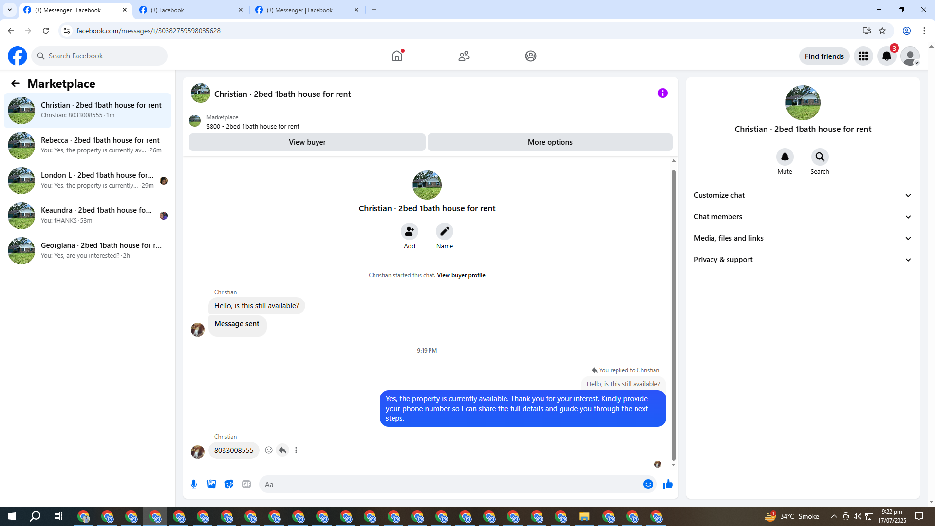
Task: Expand the Customize chat section
Action: coord(803,195)
